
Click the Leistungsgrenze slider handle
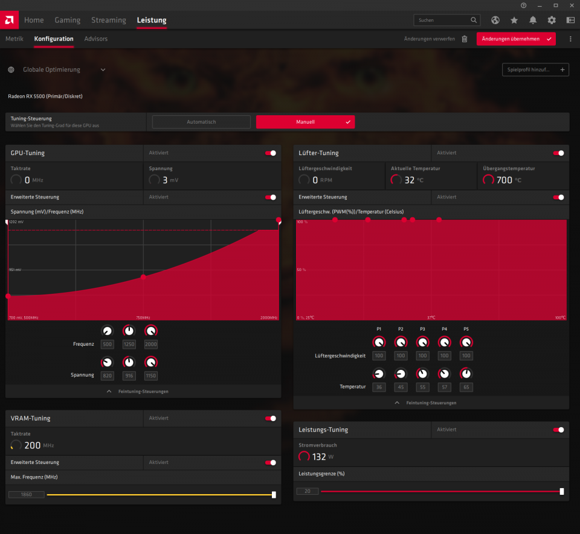click(x=562, y=492)
